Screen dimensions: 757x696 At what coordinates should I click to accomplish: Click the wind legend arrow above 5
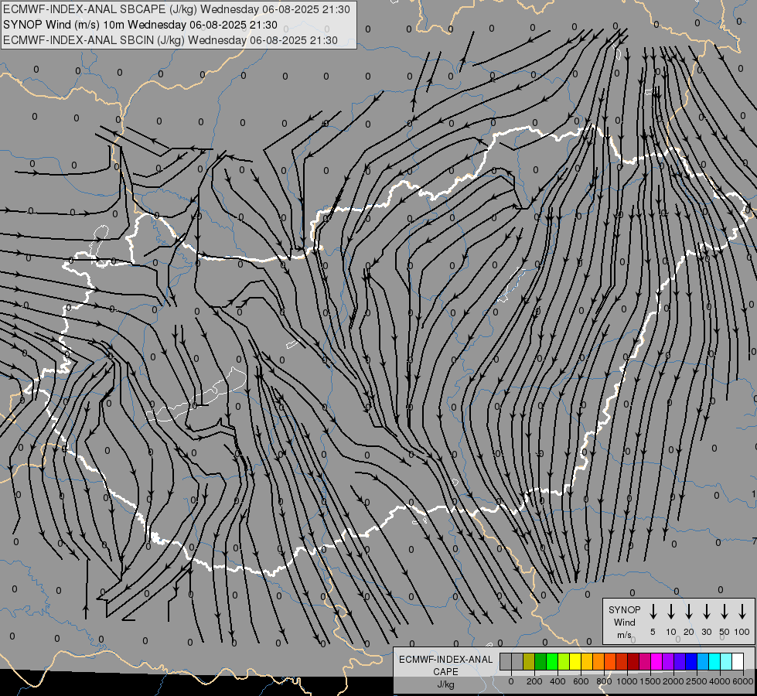tap(653, 611)
